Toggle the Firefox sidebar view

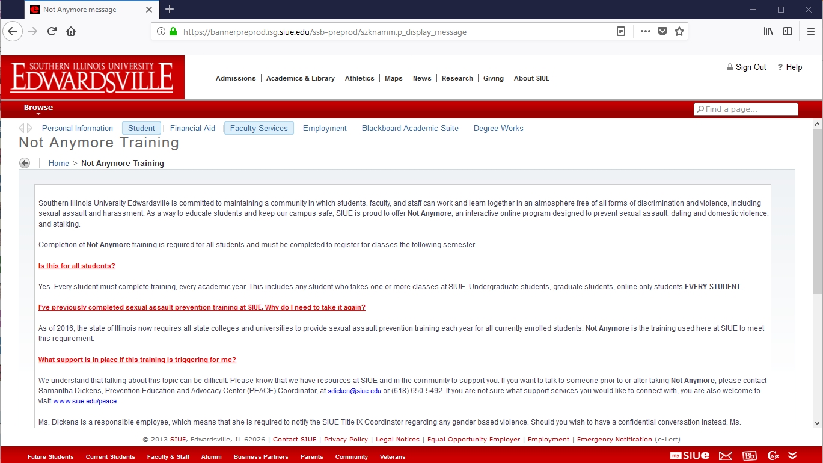[x=788, y=32]
